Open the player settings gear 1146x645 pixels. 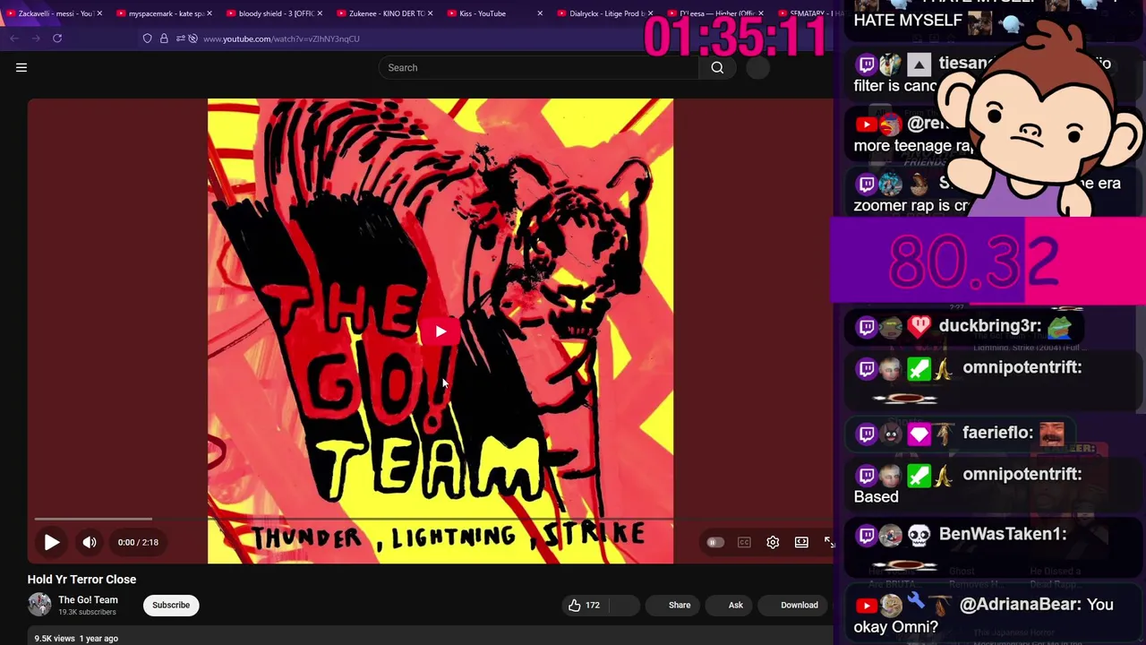point(773,542)
